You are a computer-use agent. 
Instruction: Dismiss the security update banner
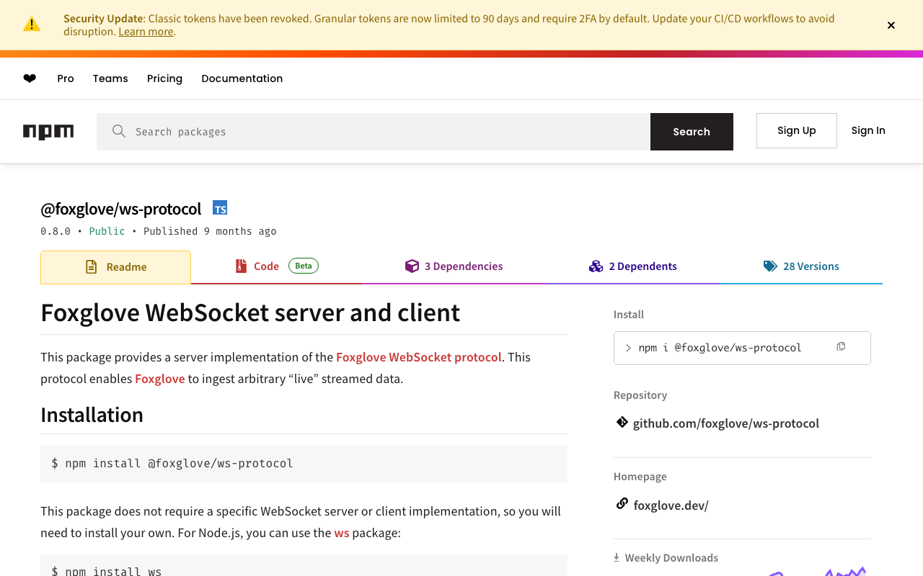pyautogui.click(x=891, y=25)
